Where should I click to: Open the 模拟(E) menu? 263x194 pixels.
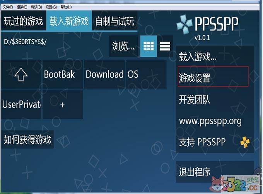point(22,7)
